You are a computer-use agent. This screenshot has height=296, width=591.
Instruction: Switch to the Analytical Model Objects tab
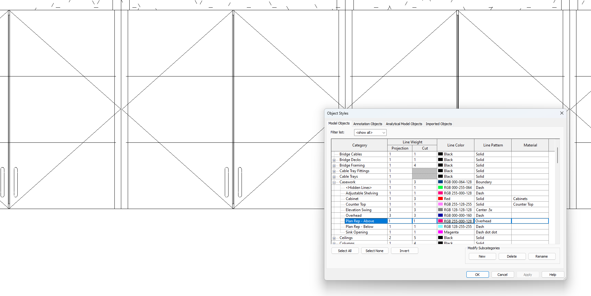[x=404, y=124]
